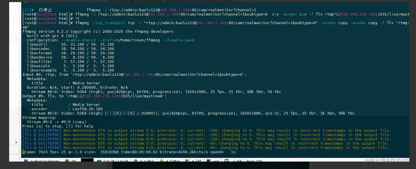Click 'frame= 7624' in progress line
This screenshot has height=169, width=416.
tap(35, 152)
